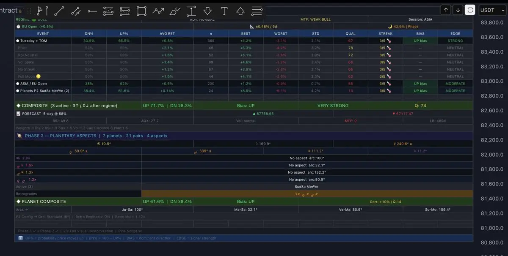Select the zigzag arrow path tool
The image size is (508, 256).
click(158, 11)
